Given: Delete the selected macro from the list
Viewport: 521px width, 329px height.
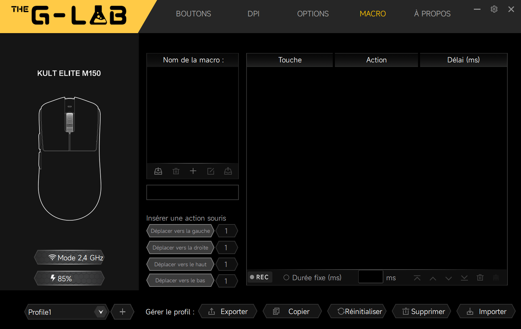Looking at the screenshot, I should [176, 171].
